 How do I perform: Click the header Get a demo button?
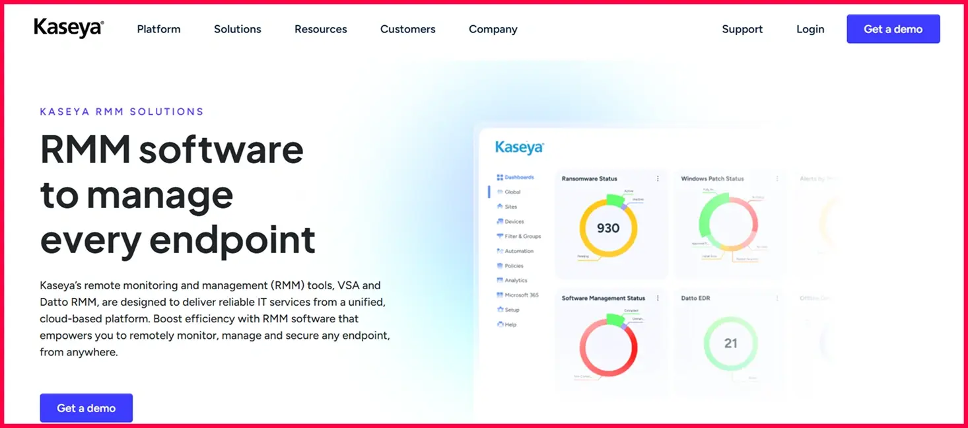[893, 29]
